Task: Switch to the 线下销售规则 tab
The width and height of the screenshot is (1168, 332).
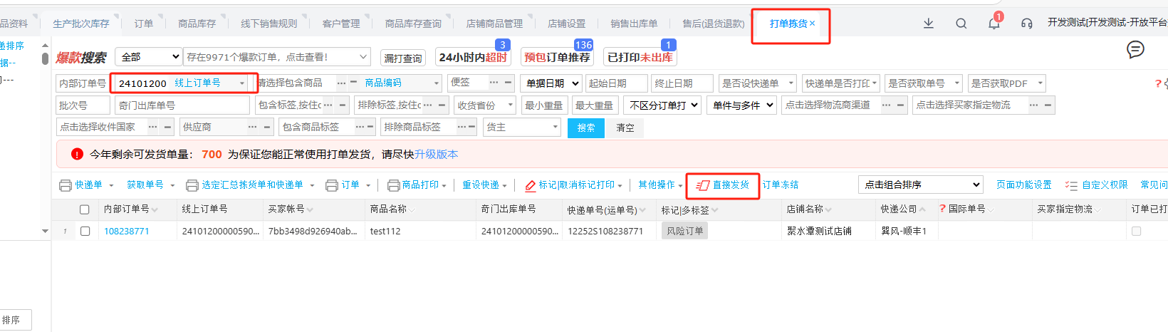Action: point(268,24)
